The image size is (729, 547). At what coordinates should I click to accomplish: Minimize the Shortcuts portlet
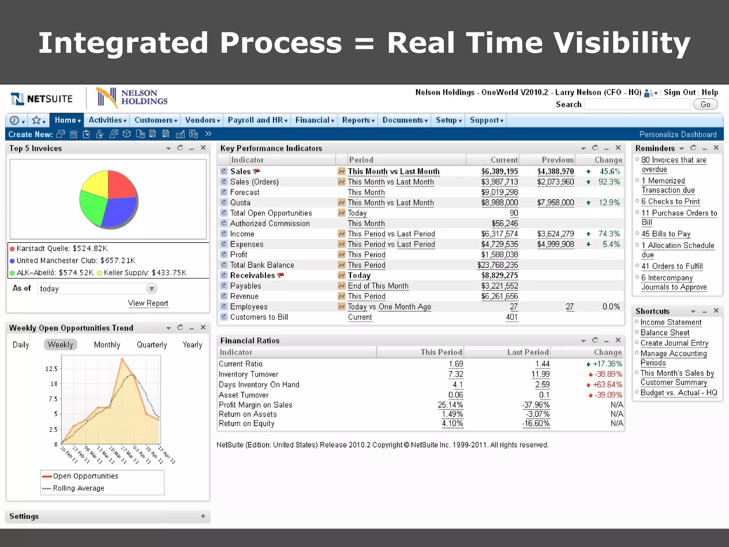705,311
